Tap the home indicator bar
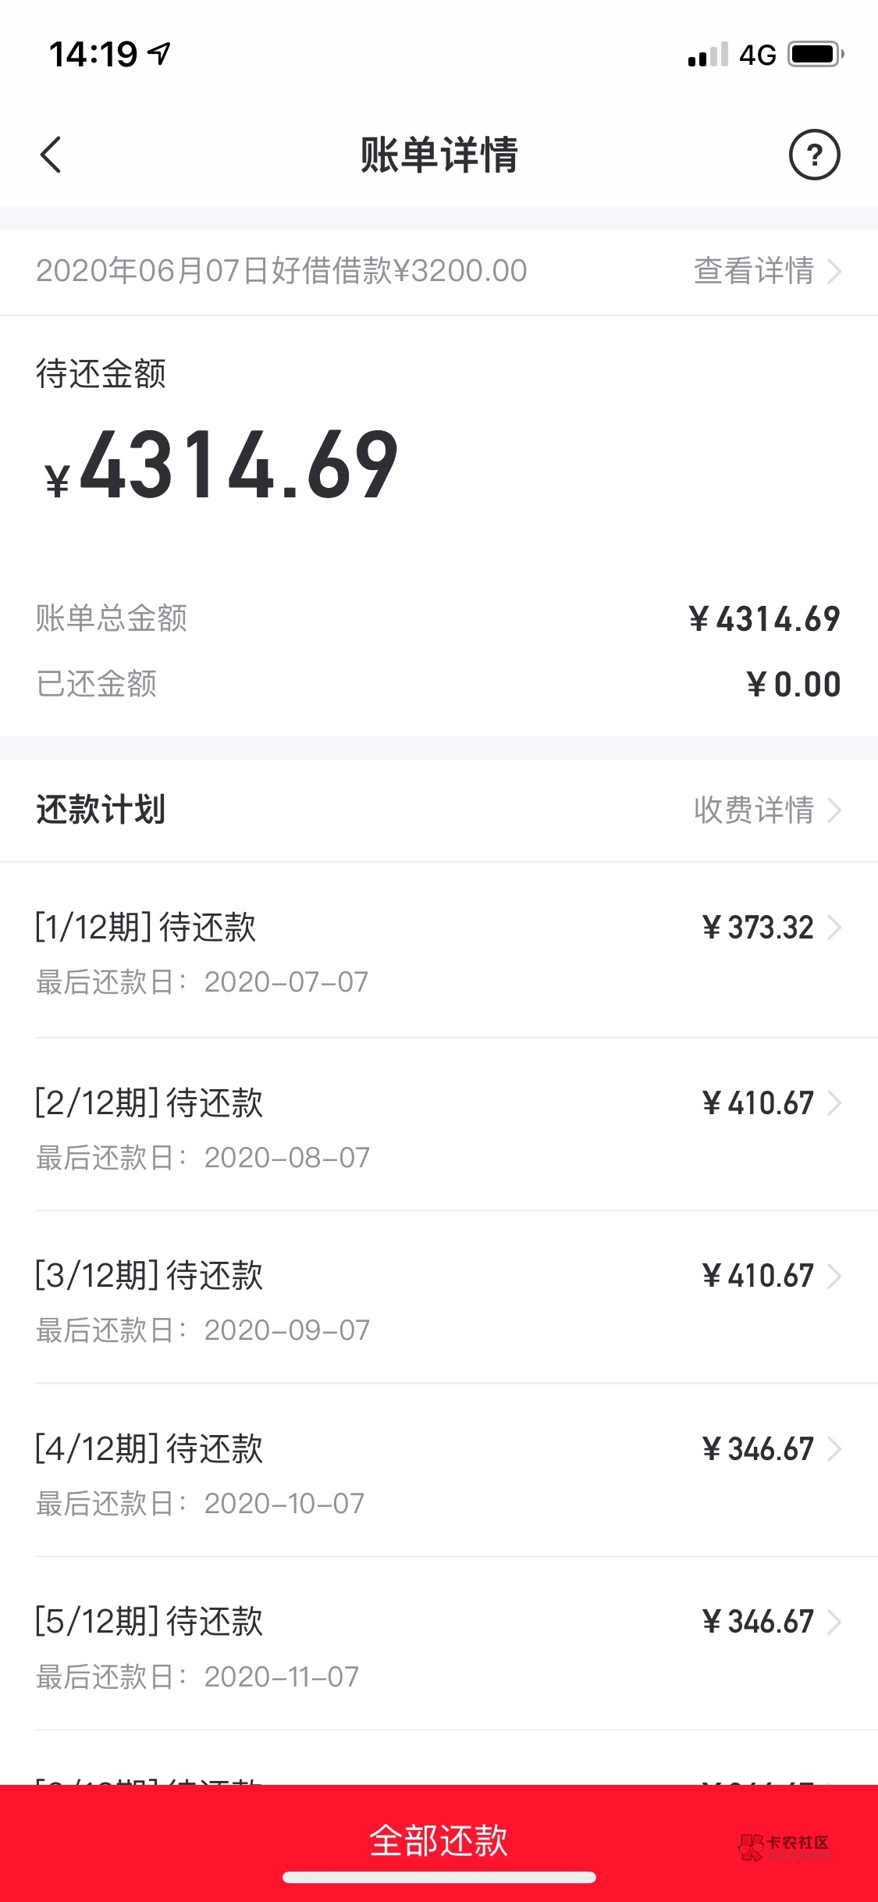This screenshot has height=1902, width=878. pyautogui.click(x=439, y=1878)
